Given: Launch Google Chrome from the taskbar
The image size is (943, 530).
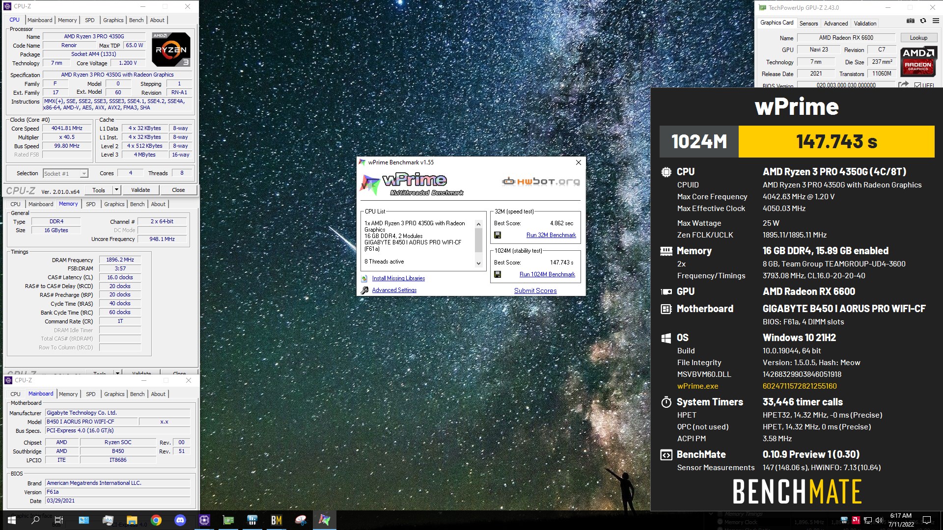Looking at the screenshot, I should tap(156, 520).
